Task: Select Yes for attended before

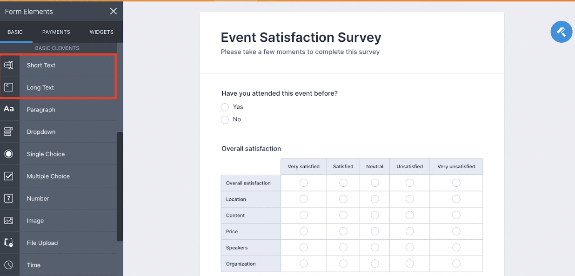Action: click(225, 107)
